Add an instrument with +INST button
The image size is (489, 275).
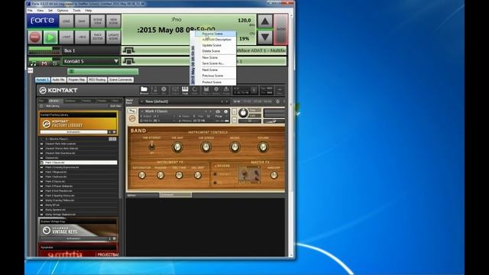[x=66, y=37]
